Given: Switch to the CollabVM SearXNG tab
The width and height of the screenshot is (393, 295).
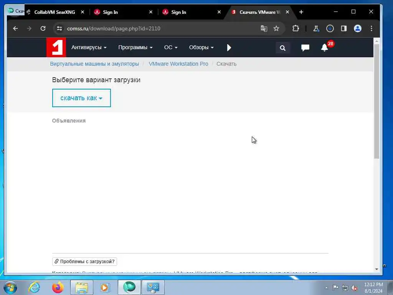Looking at the screenshot, I should pyautogui.click(x=54, y=12).
